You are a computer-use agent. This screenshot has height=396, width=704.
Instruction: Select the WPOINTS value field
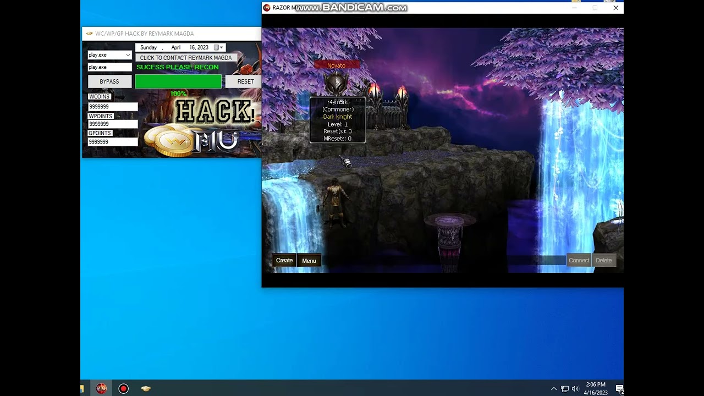tap(113, 124)
